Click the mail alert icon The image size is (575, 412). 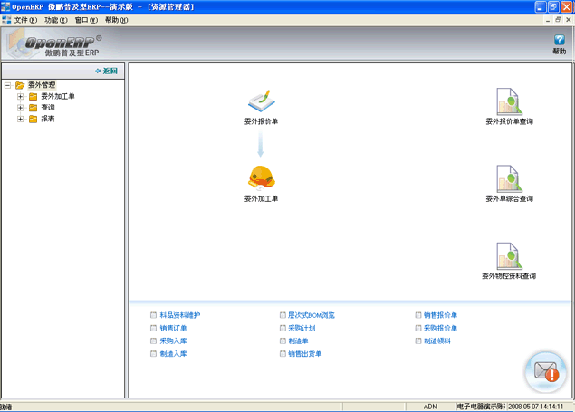[546, 370]
